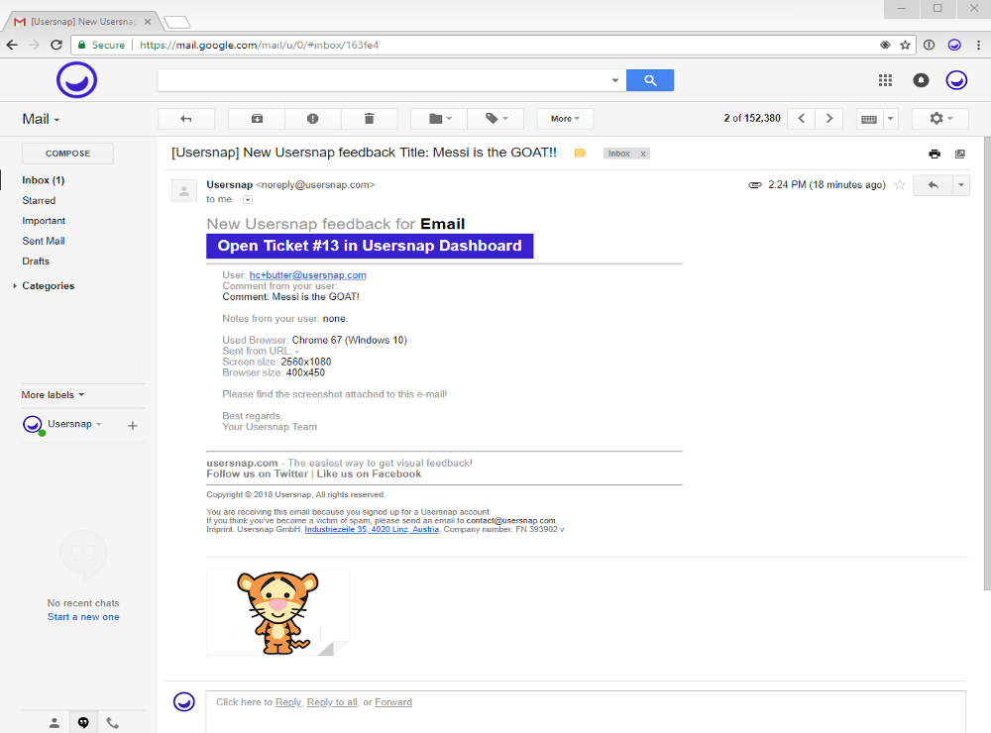The height and width of the screenshot is (733, 991).
Task: Open the Google apps grid
Action: pos(885,80)
